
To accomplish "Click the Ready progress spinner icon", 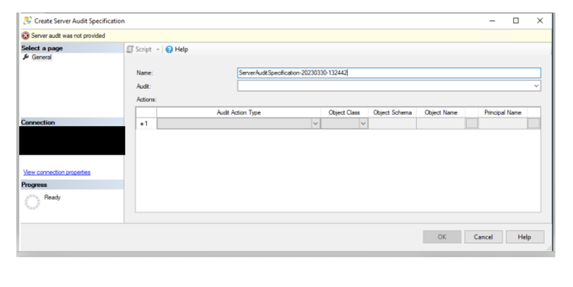I will point(32,201).
